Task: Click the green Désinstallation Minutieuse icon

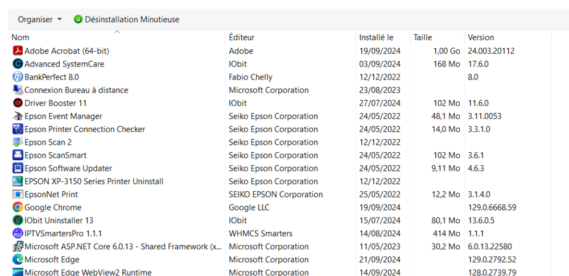Action: 78,19
